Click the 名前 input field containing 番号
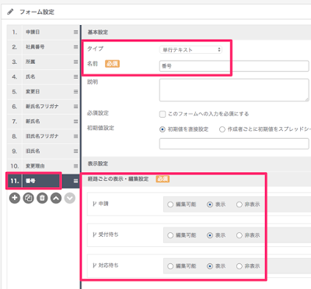 tap(234, 66)
